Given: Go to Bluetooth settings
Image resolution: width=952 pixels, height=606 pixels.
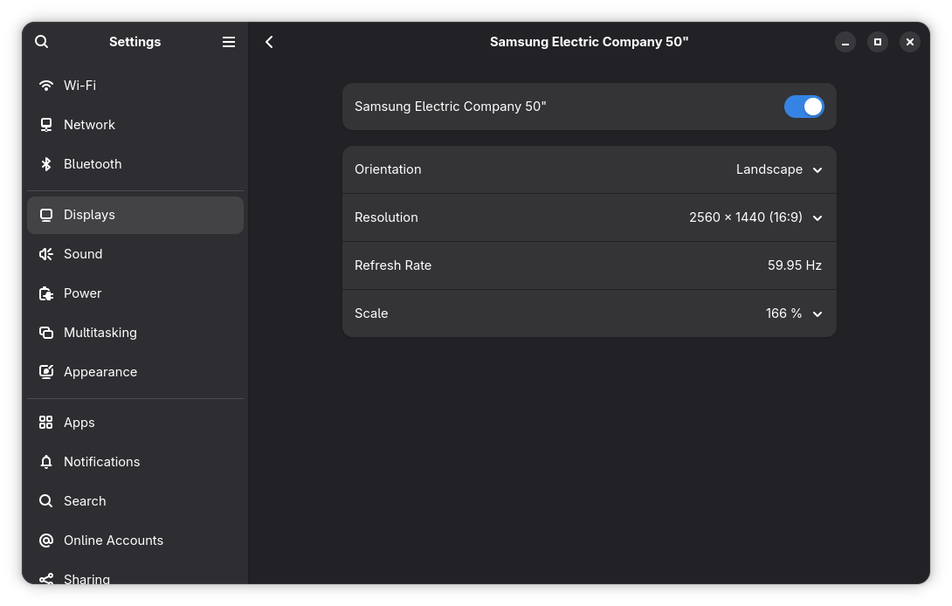Looking at the screenshot, I should pyautogui.click(x=135, y=164).
